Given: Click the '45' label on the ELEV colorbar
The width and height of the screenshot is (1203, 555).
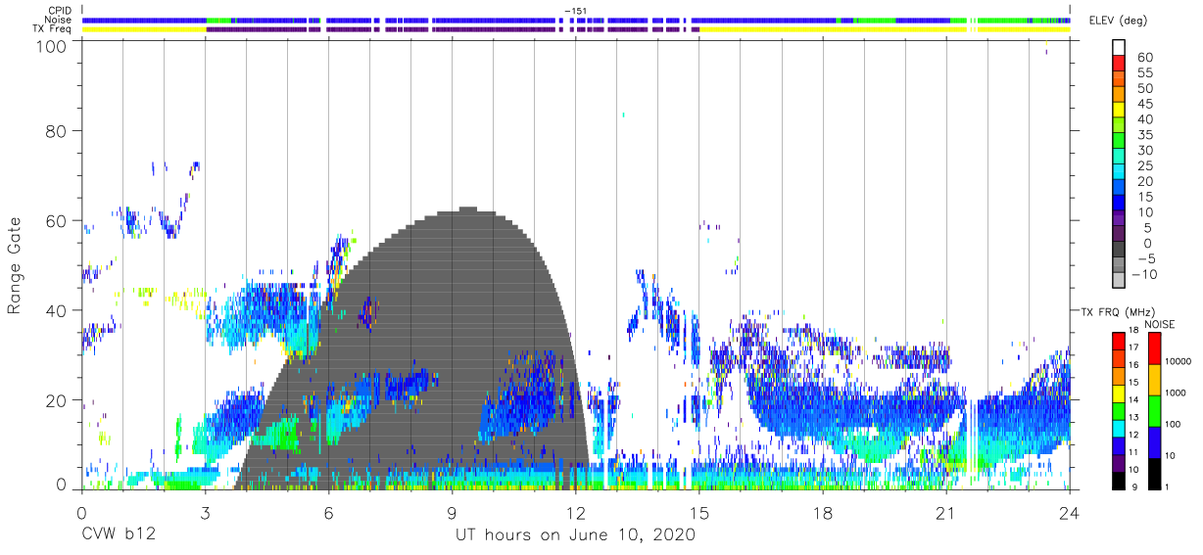Looking at the screenshot, I should pyautogui.click(x=1145, y=104).
